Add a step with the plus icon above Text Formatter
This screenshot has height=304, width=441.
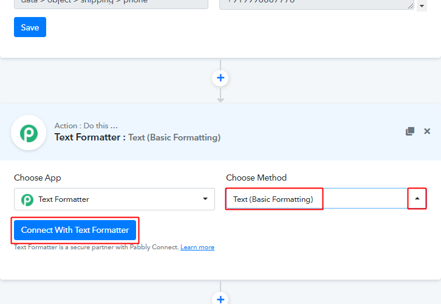220,78
